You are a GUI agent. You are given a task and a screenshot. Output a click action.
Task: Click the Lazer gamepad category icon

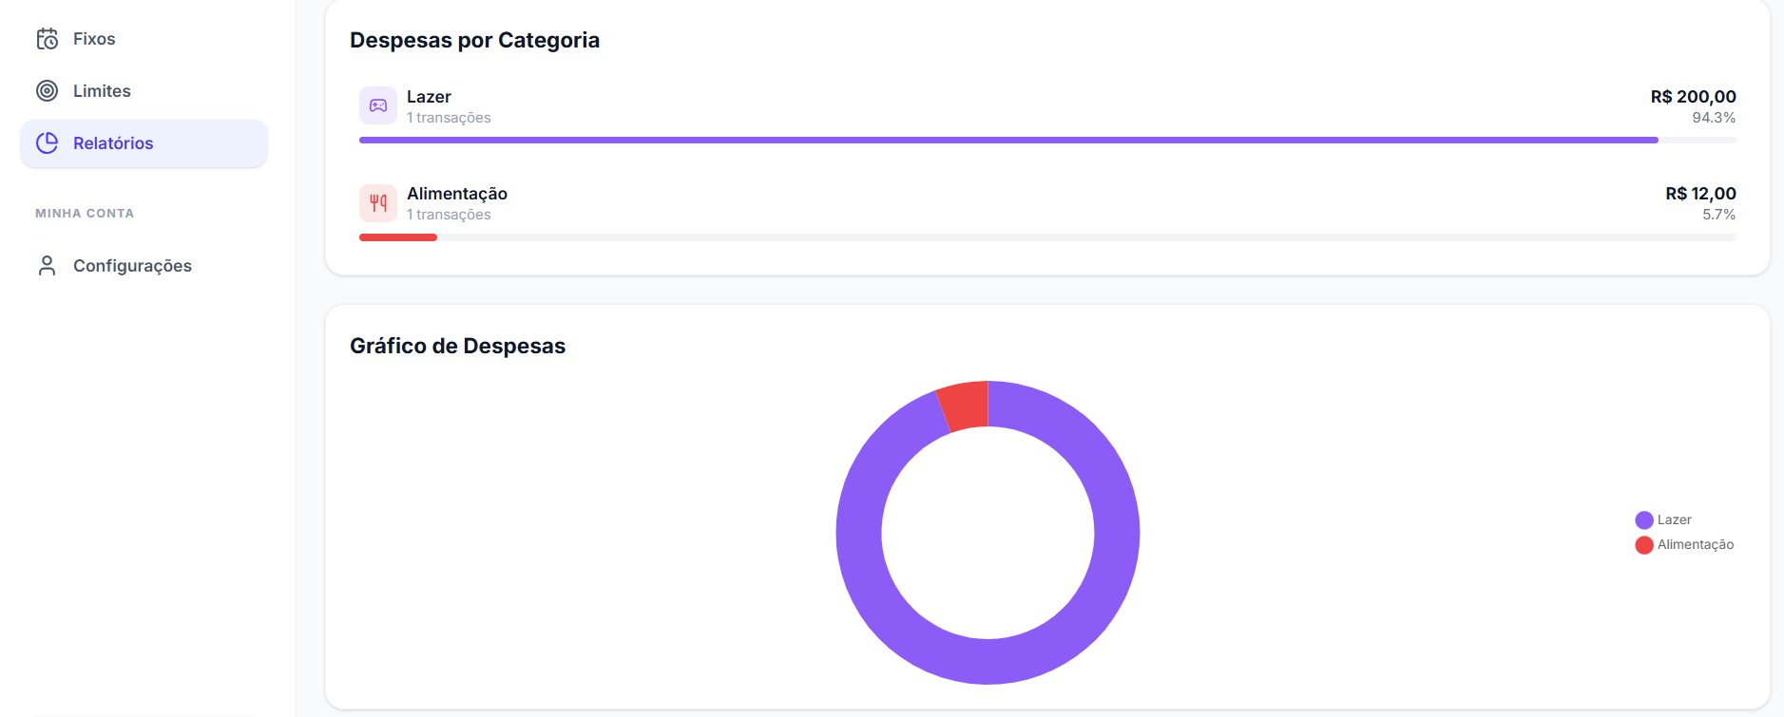(378, 105)
